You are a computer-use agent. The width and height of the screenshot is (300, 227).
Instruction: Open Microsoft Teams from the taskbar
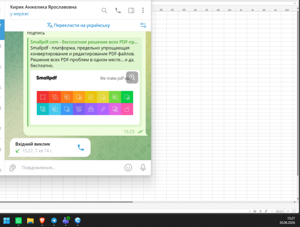pyautogui.click(x=66, y=220)
